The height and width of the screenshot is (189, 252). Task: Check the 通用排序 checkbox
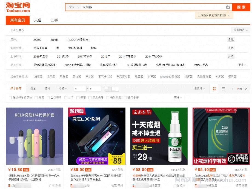tap(125, 98)
